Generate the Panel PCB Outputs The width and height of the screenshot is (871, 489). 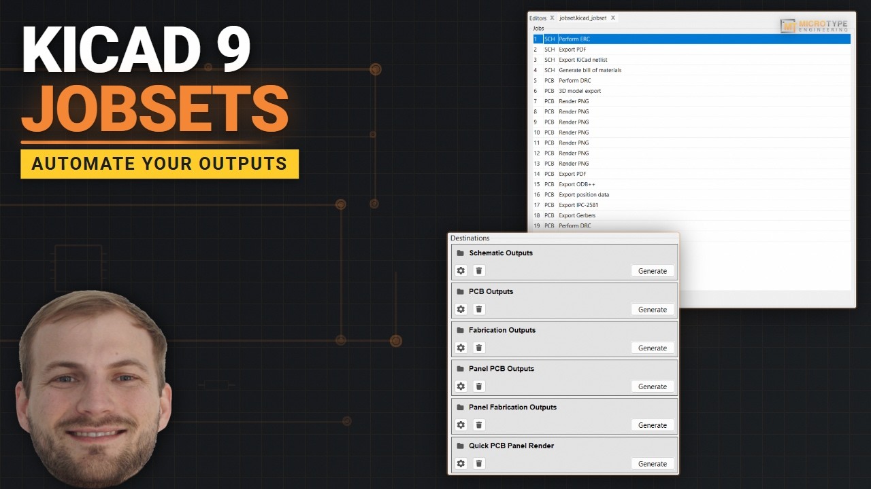coord(653,386)
